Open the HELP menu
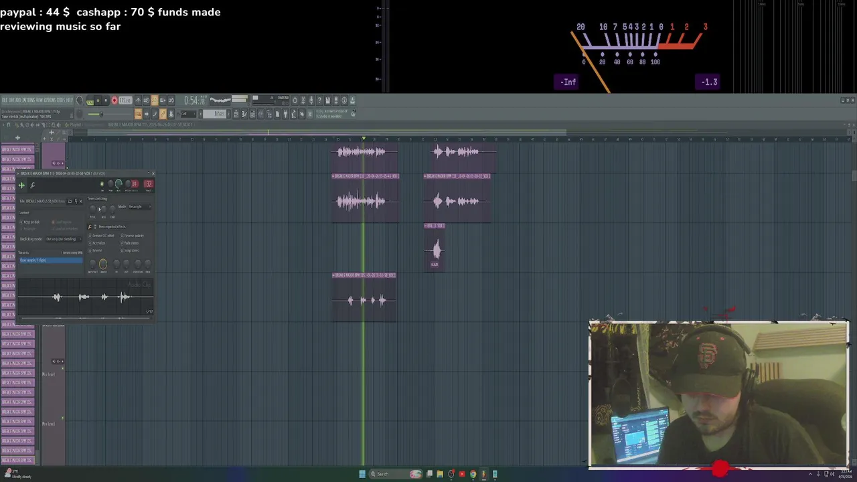Viewport: 857px width, 482px height. point(70,100)
